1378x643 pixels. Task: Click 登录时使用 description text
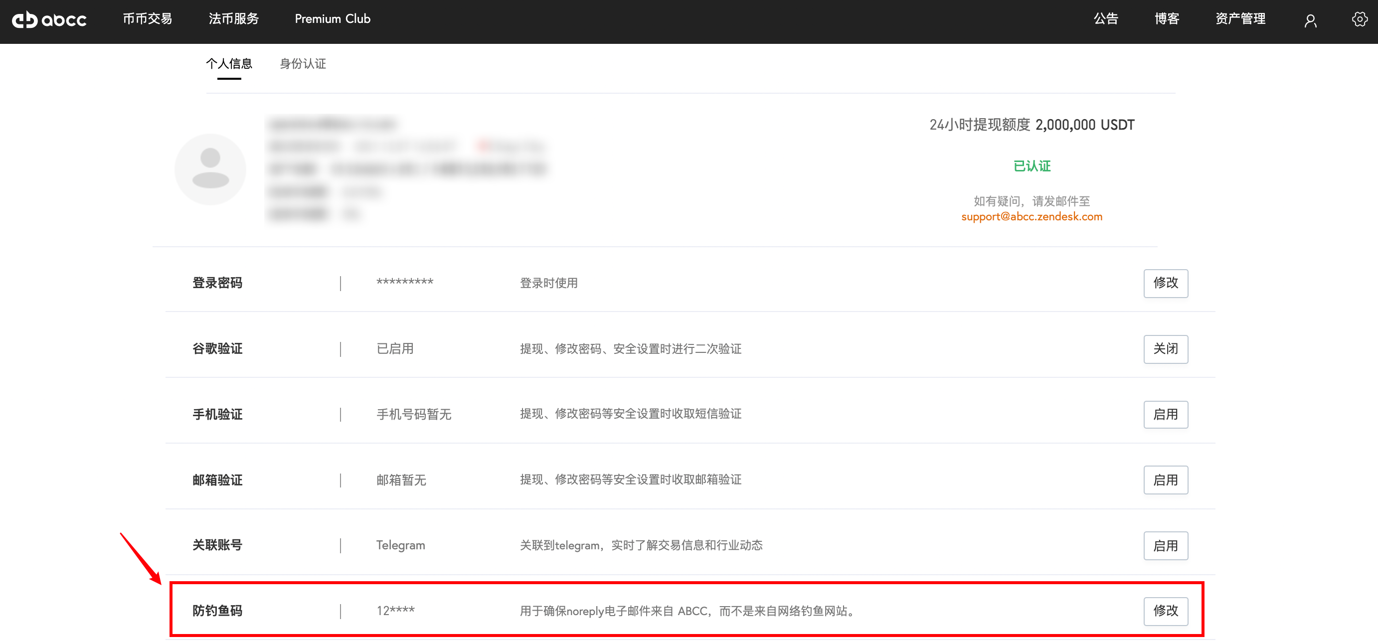(549, 283)
